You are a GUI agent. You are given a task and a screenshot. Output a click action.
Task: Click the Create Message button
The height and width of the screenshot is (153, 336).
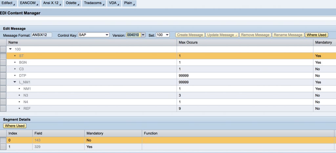(x=190, y=35)
